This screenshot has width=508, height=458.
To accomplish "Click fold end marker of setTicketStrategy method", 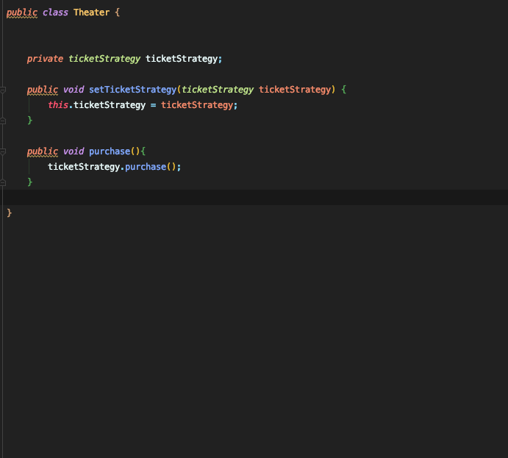I will [x=3, y=121].
